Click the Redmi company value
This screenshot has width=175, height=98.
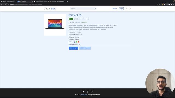coord(77,39)
